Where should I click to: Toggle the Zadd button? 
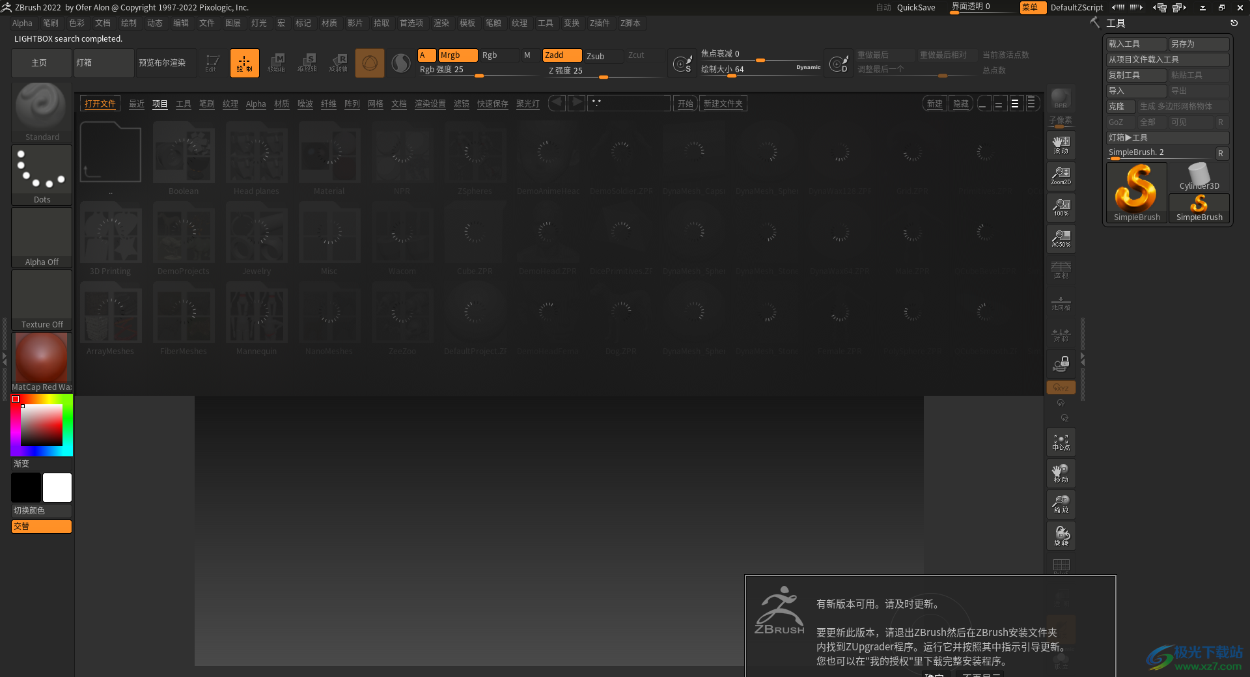pyautogui.click(x=562, y=55)
